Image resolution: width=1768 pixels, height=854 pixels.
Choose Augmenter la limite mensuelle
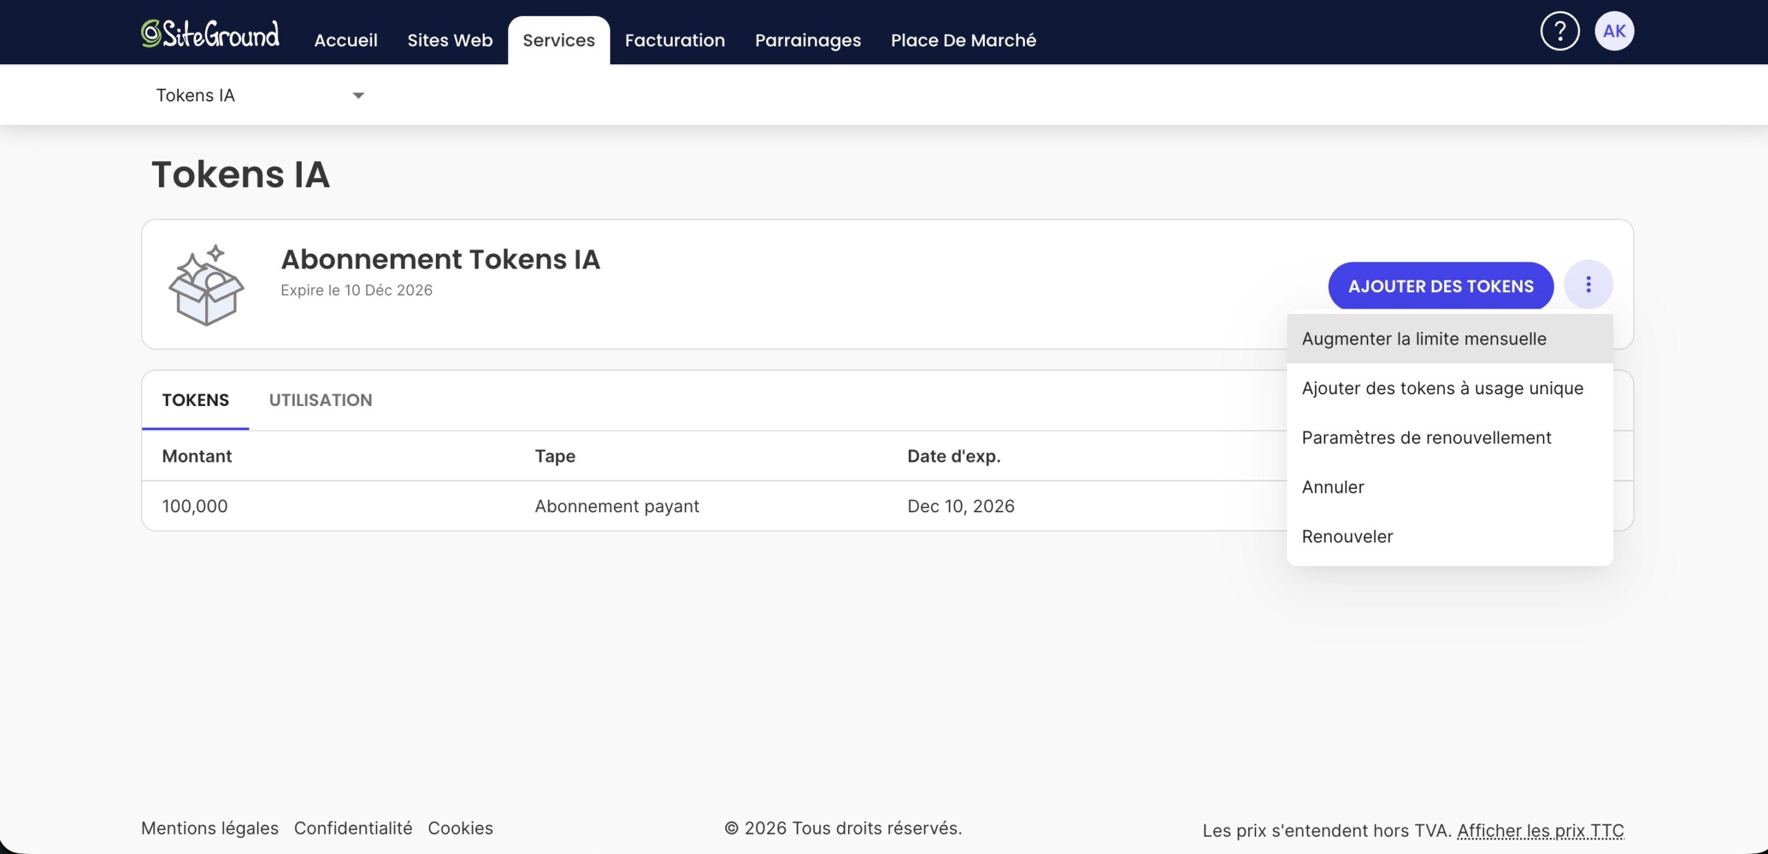pyautogui.click(x=1450, y=339)
